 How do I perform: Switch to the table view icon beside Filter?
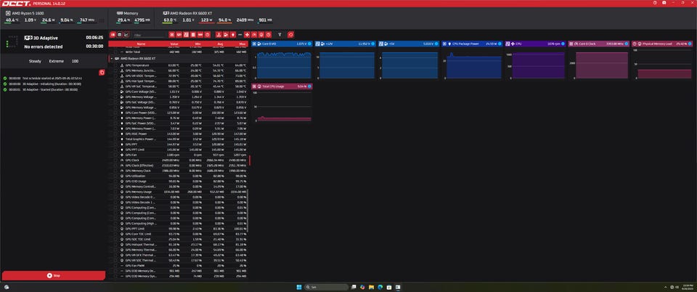pyautogui.click(x=120, y=35)
